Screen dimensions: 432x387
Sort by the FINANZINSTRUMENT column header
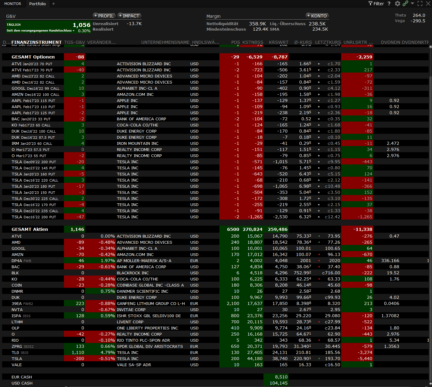pyautogui.click(x=36, y=42)
